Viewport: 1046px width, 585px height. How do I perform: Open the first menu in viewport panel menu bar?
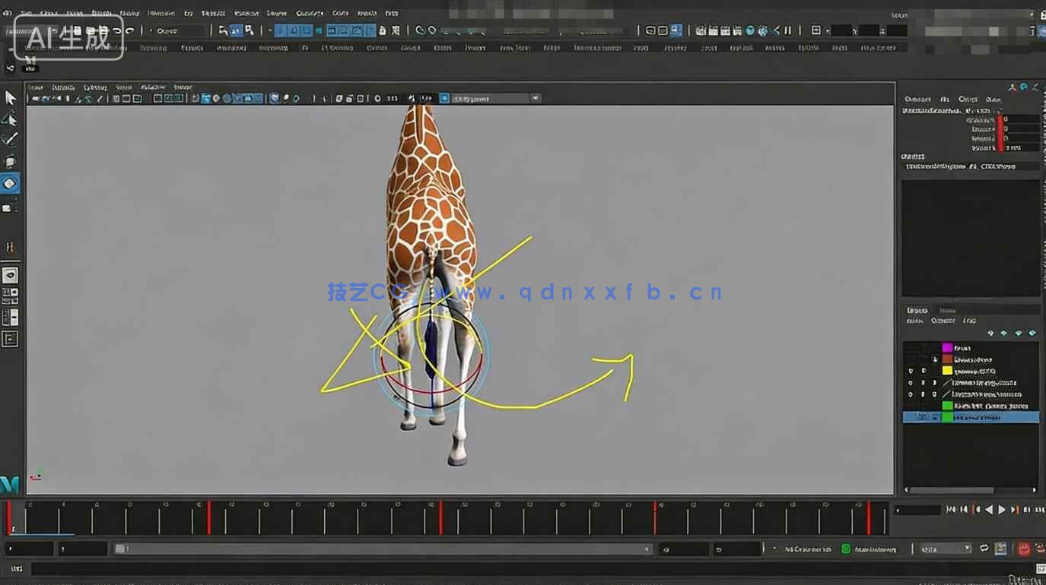coord(35,87)
